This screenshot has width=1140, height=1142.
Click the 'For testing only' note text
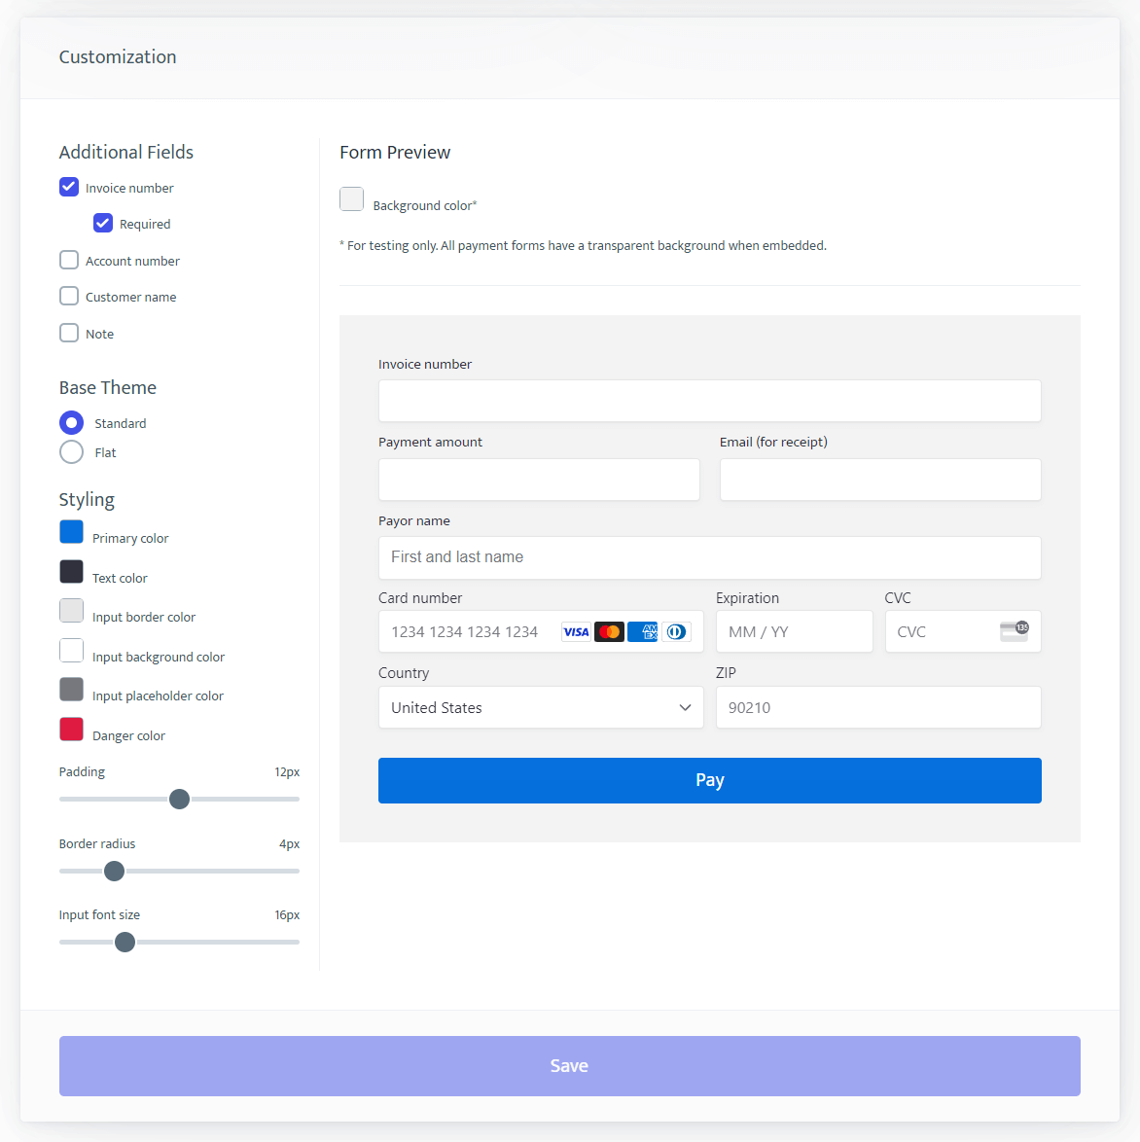583,245
